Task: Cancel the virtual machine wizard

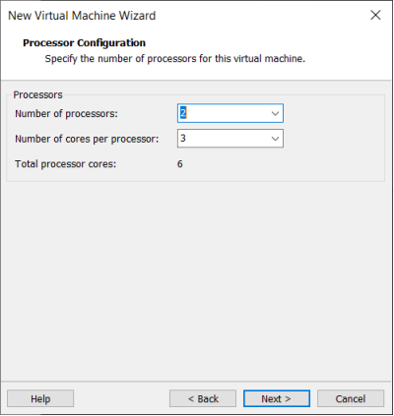Action: [351, 398]
